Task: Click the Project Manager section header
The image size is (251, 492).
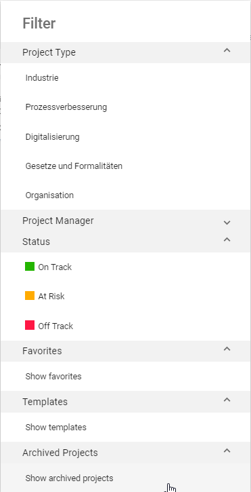Action: pyautogui.click(x=126, y=221)
